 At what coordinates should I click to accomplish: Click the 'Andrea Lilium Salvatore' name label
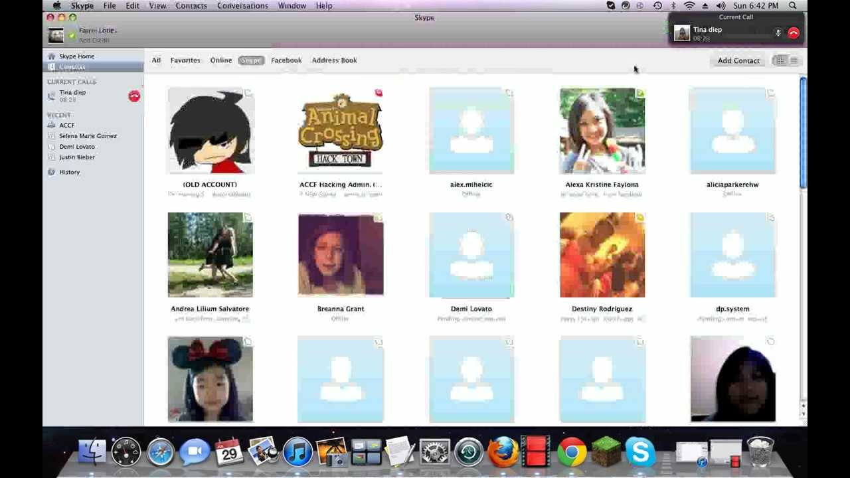[x=210, y=309]
